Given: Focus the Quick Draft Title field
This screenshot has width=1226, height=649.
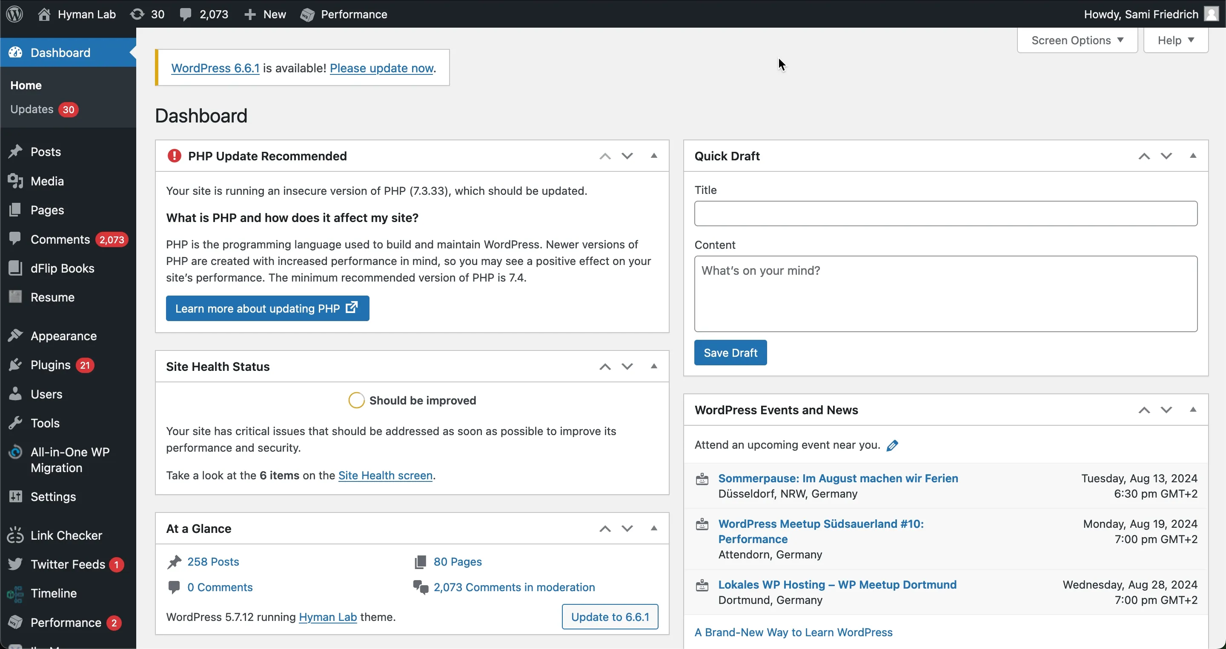Looking at the screenshot, I should coord(945,213).
